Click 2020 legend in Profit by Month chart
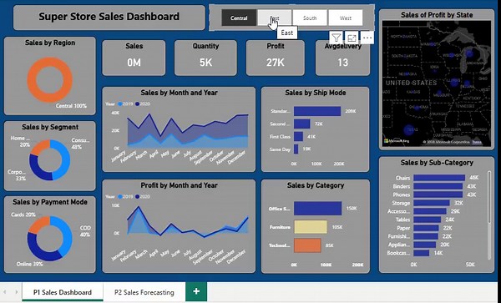 point(143,197)
